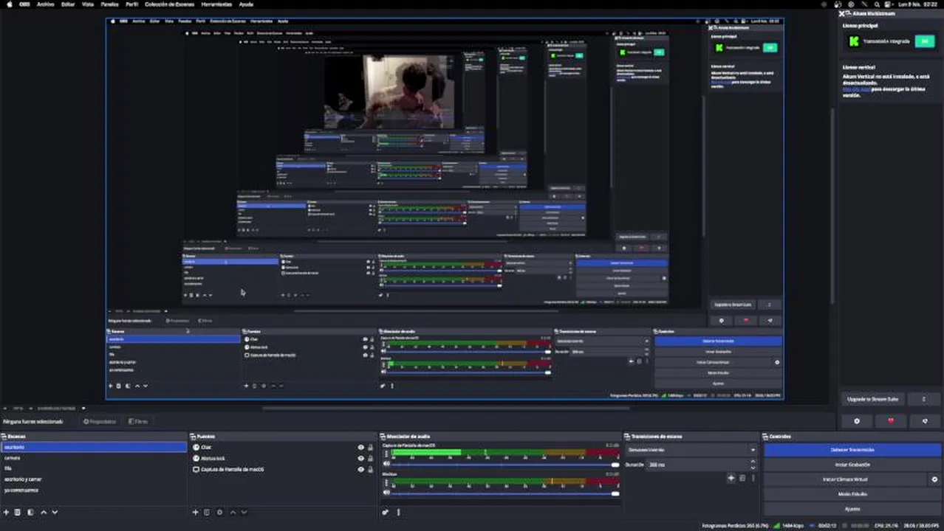Select the 'escritorio y camar' scene
This screenshot has width=944, height=531.
click(x=95, y=479)
